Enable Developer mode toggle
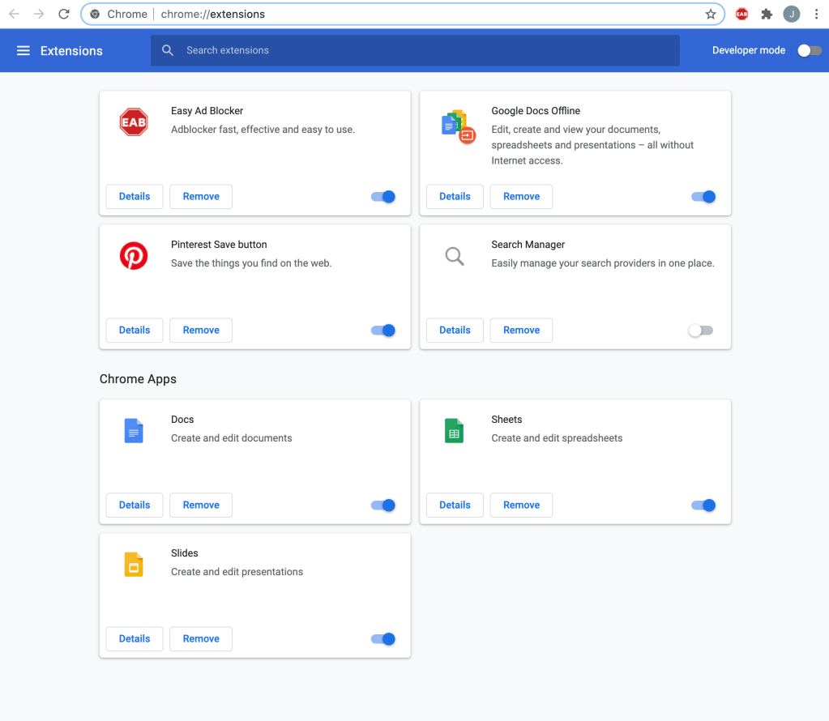Viewport: 829px width, 721px height. [809, 50]
